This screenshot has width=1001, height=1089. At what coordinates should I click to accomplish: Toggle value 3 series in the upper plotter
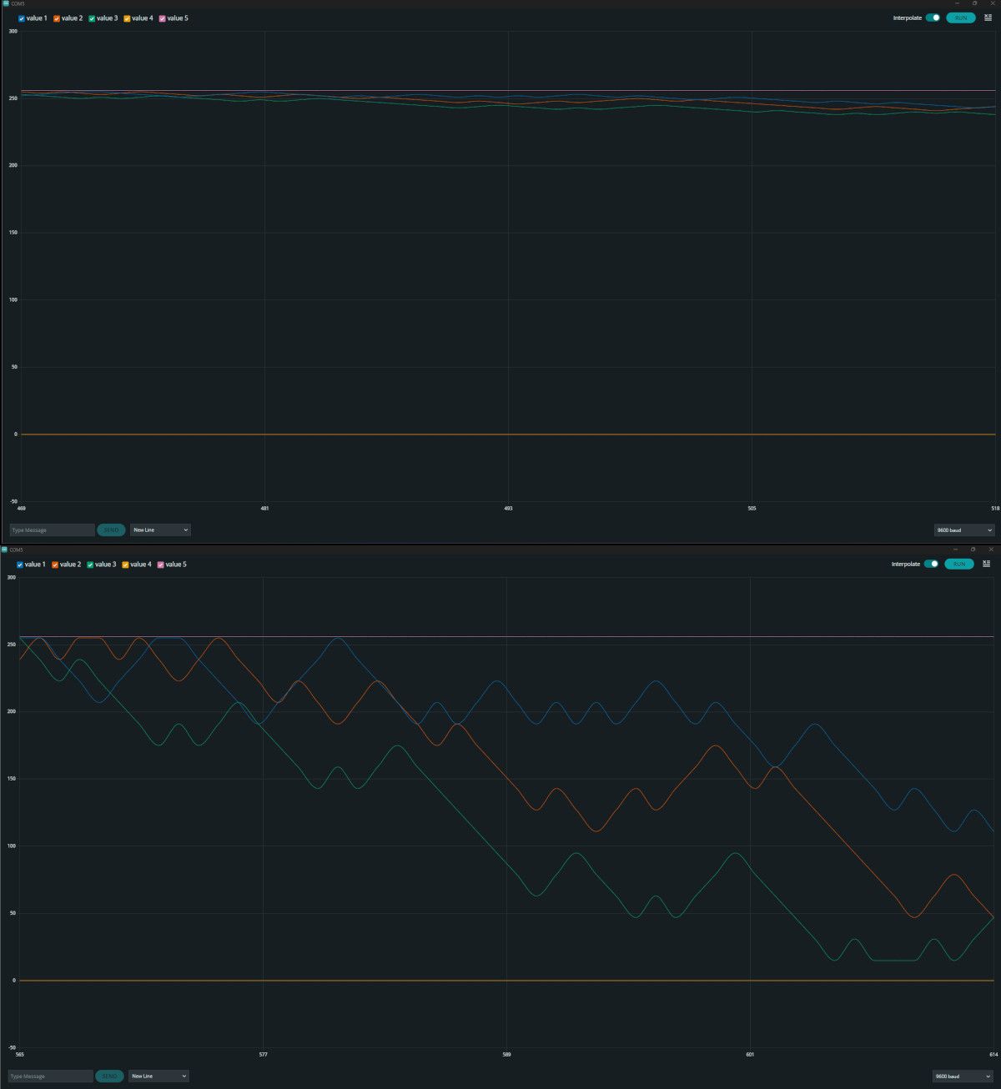[x=92, y=18]
